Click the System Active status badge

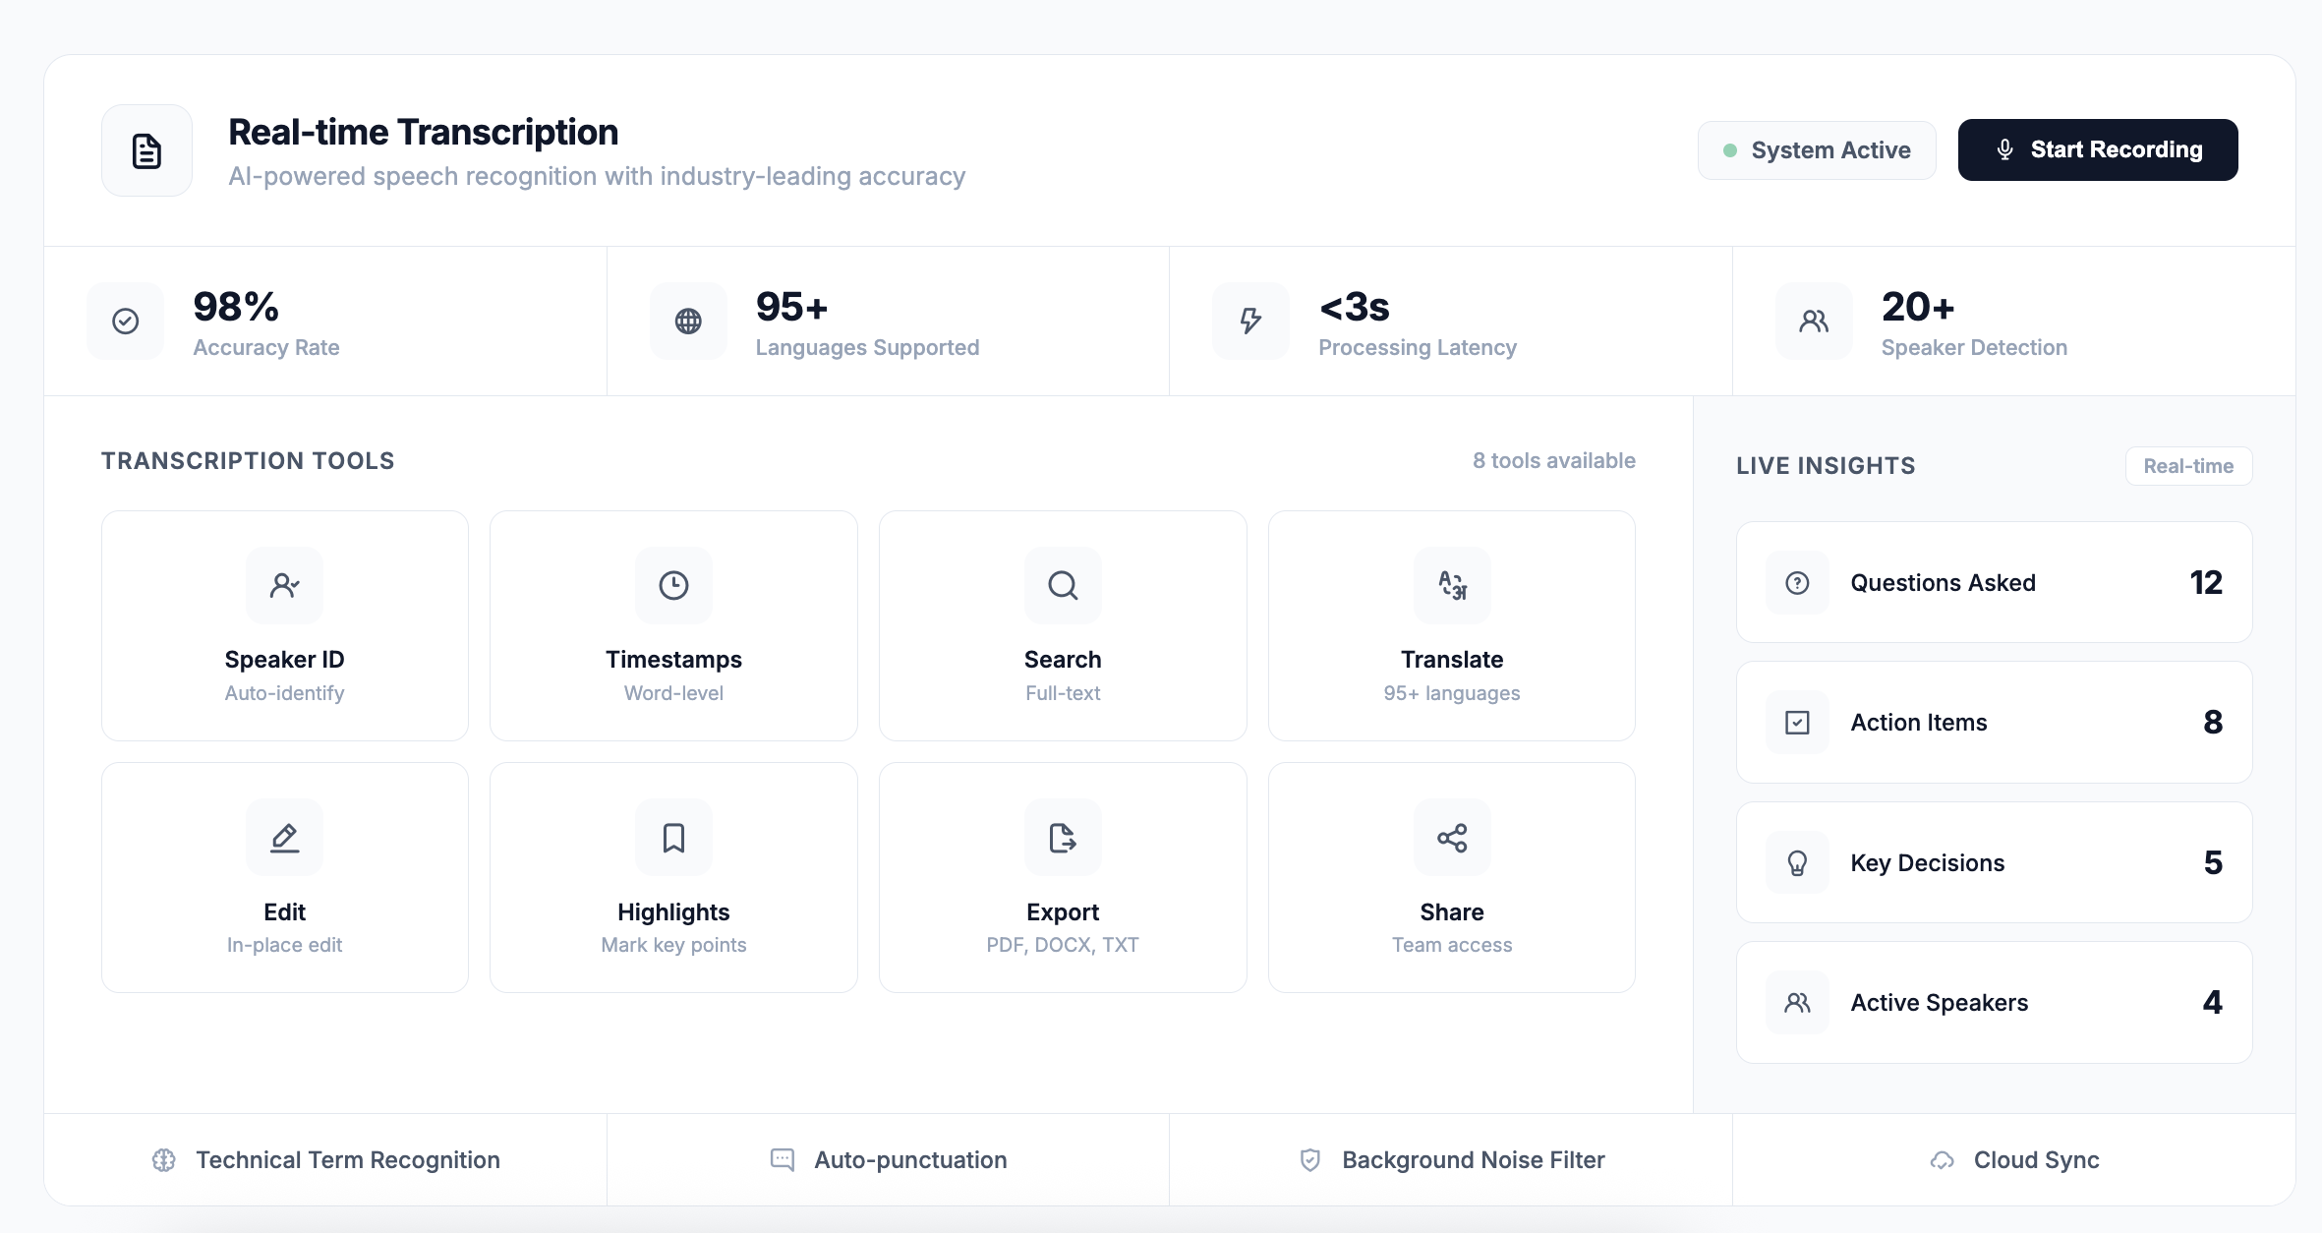tap(1816, 150)
